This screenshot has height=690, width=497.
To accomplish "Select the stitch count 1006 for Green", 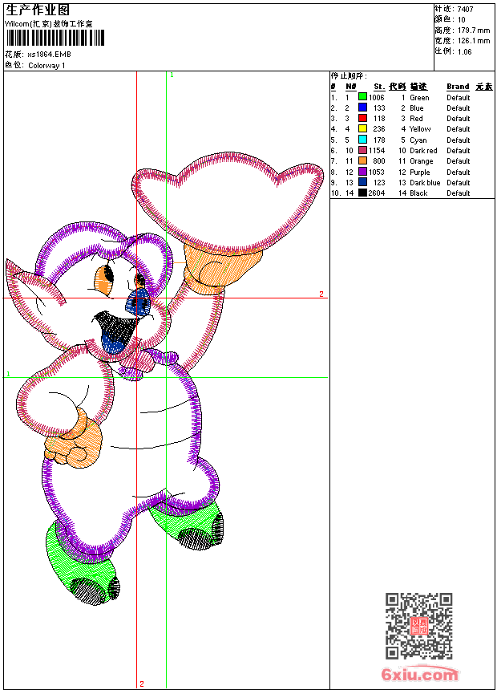I will click(377, 98).
